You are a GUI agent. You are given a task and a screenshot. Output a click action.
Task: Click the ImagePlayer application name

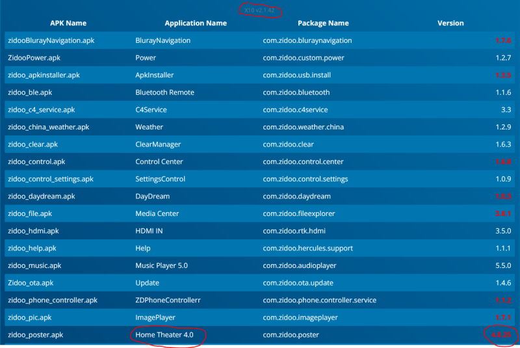[x=155, y=317]
